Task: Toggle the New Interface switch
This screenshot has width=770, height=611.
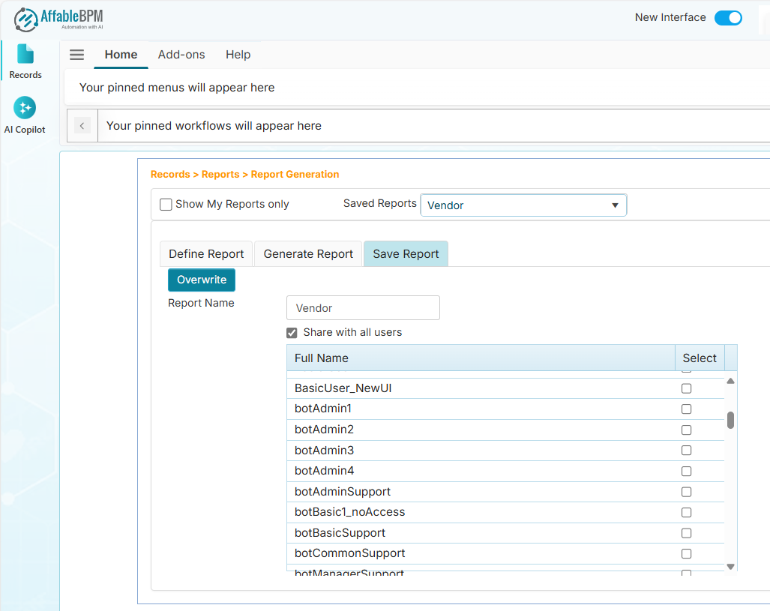Action: [727, 18]
